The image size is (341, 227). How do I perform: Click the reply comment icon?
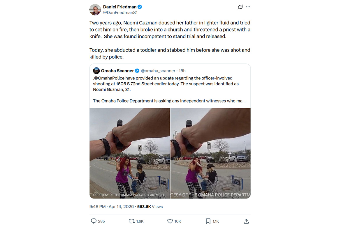click(x=94, y=221)
